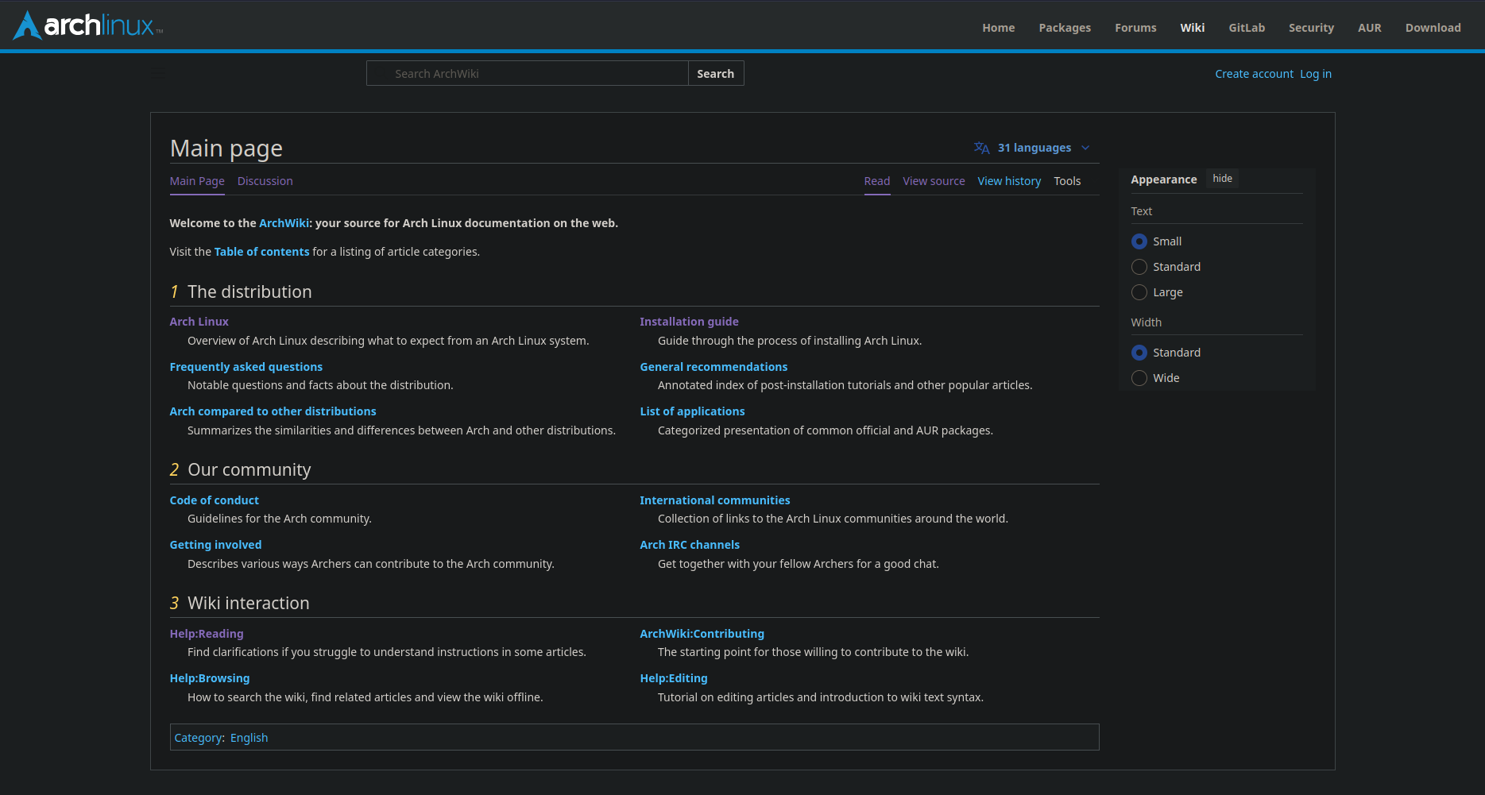Image resolution: width=1485 pixels, height=795 pixels.
Task: Open Arch IRC channels link
Action: click(690, 545)
